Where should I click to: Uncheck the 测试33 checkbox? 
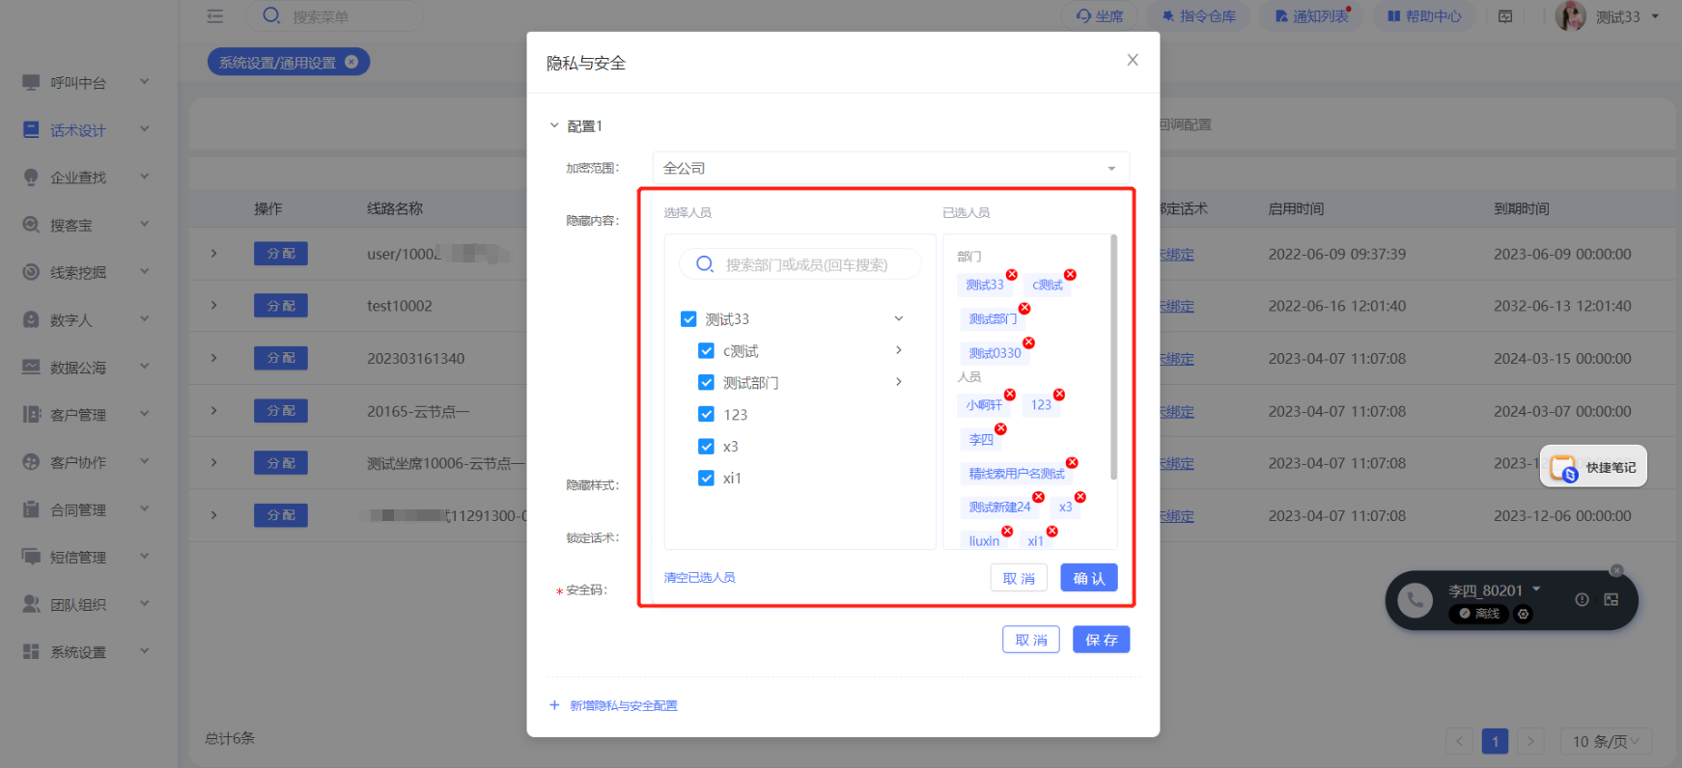point(688,319)
